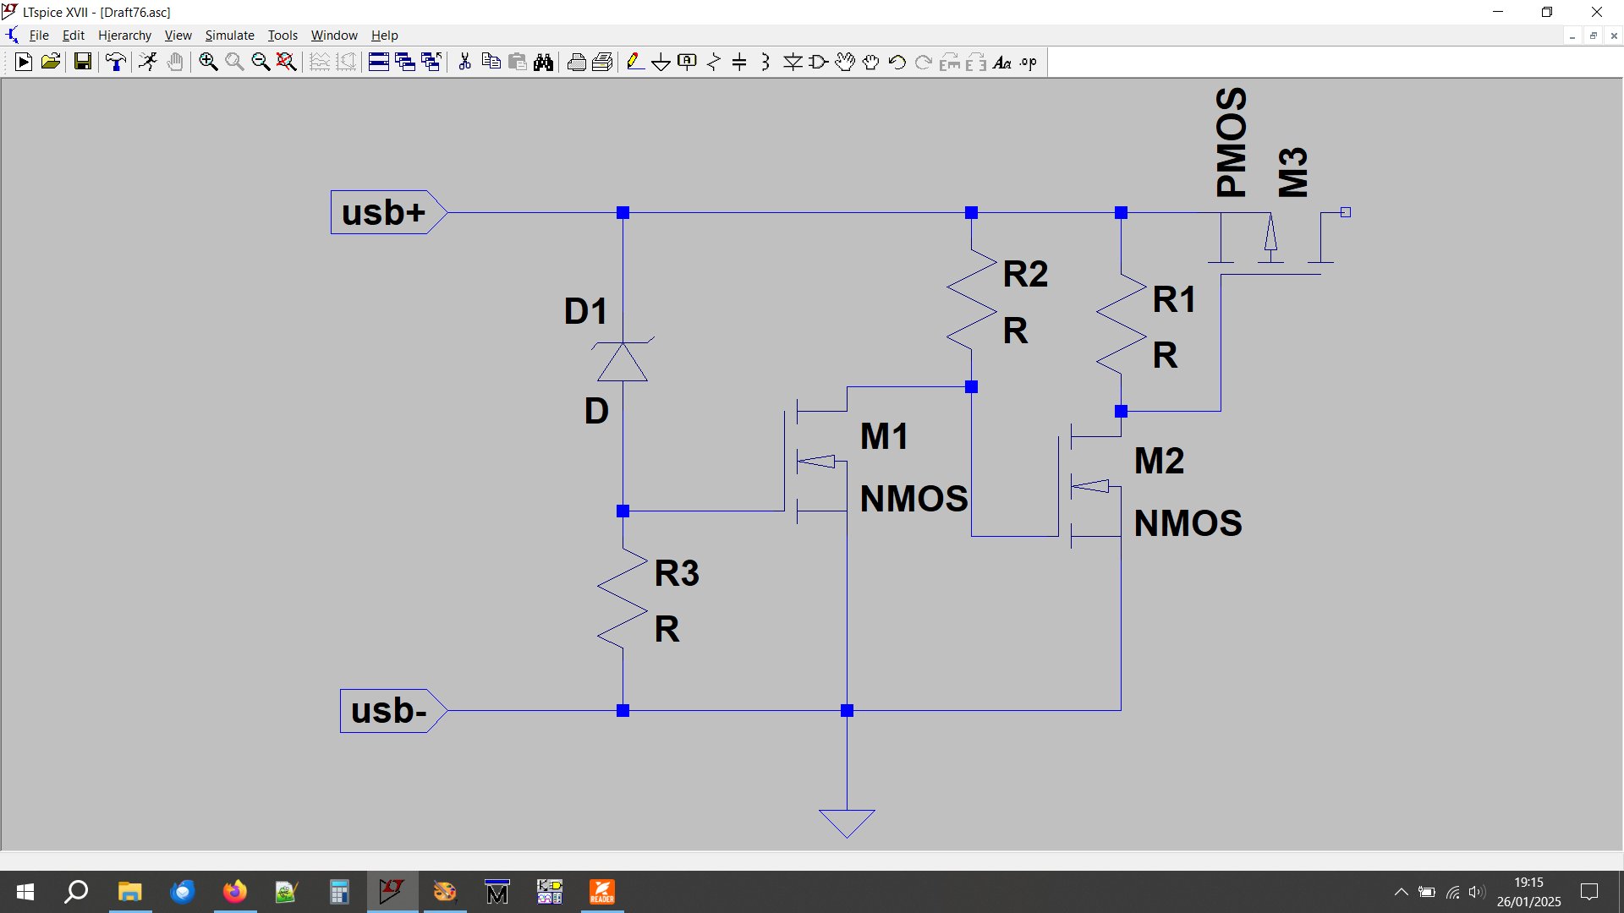Open the View menu
1624x913 pixels.
178,36
